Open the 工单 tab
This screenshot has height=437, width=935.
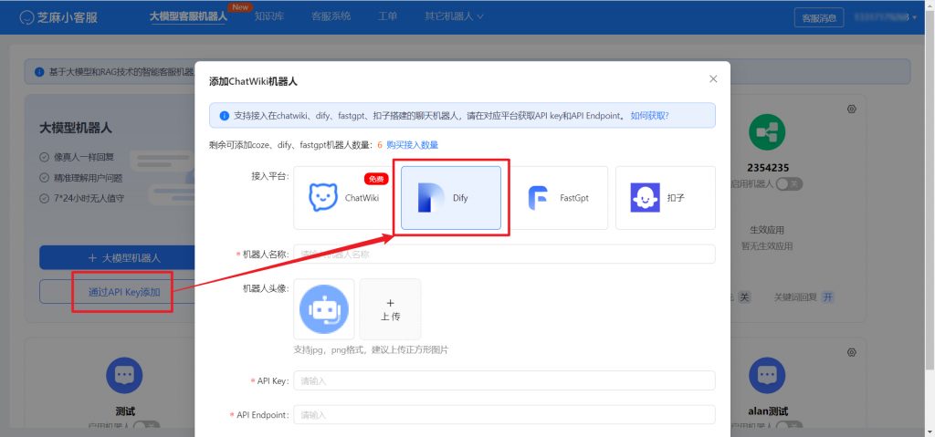[x=387, y=16]
